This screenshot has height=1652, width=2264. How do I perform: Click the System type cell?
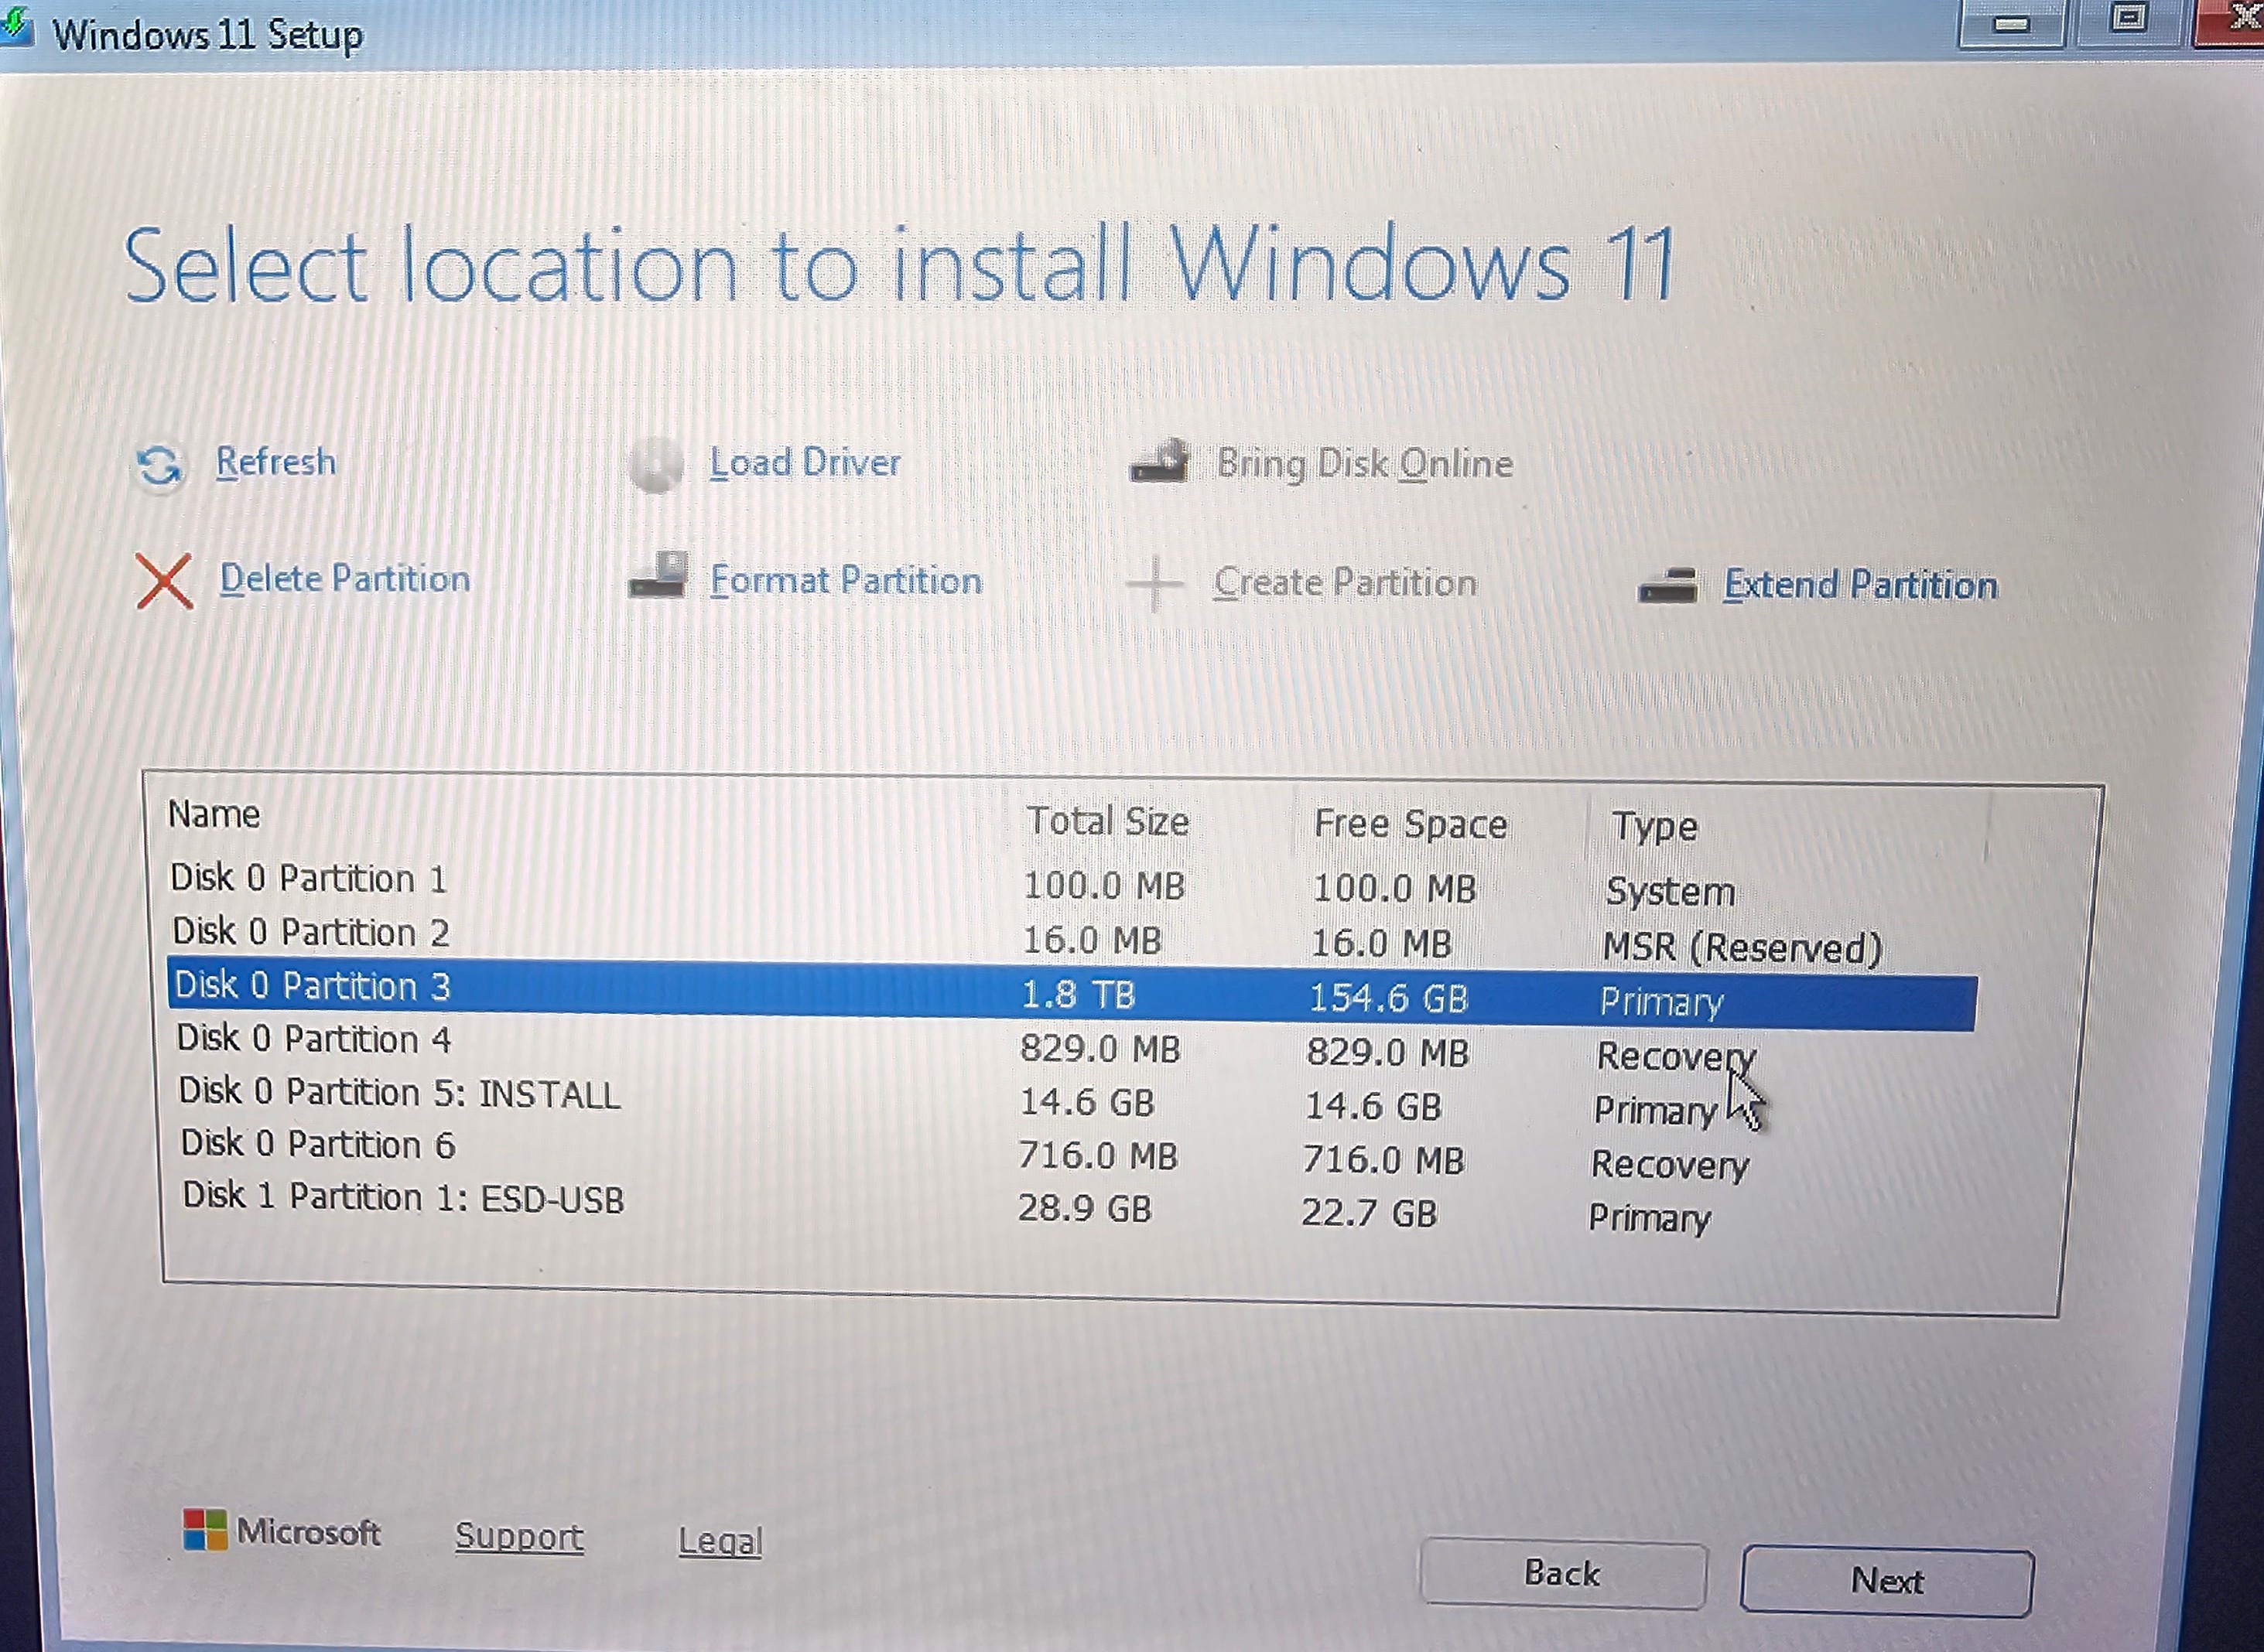[x=1671, y=891]
